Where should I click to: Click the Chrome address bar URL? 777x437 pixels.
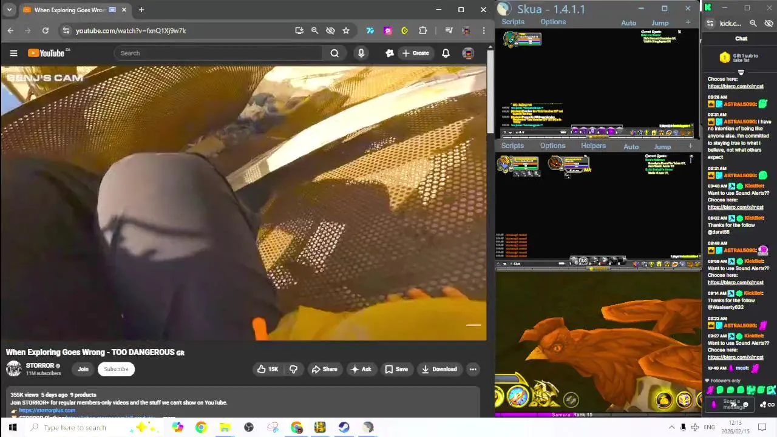coord(131,30)
